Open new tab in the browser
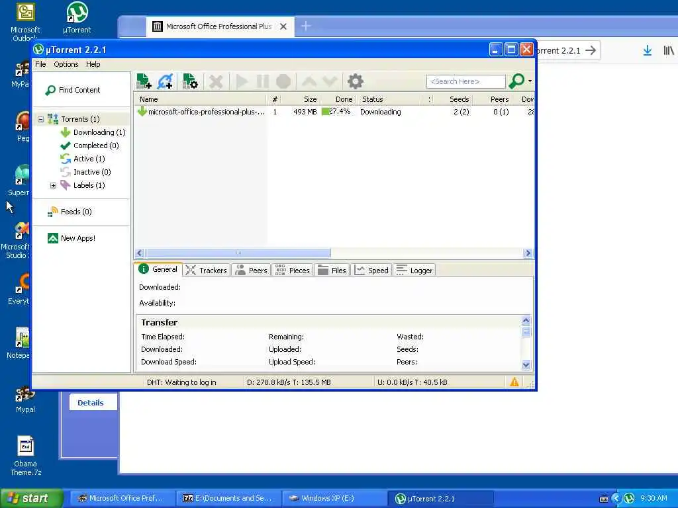The image size is (678, 508). coord(306,26)
